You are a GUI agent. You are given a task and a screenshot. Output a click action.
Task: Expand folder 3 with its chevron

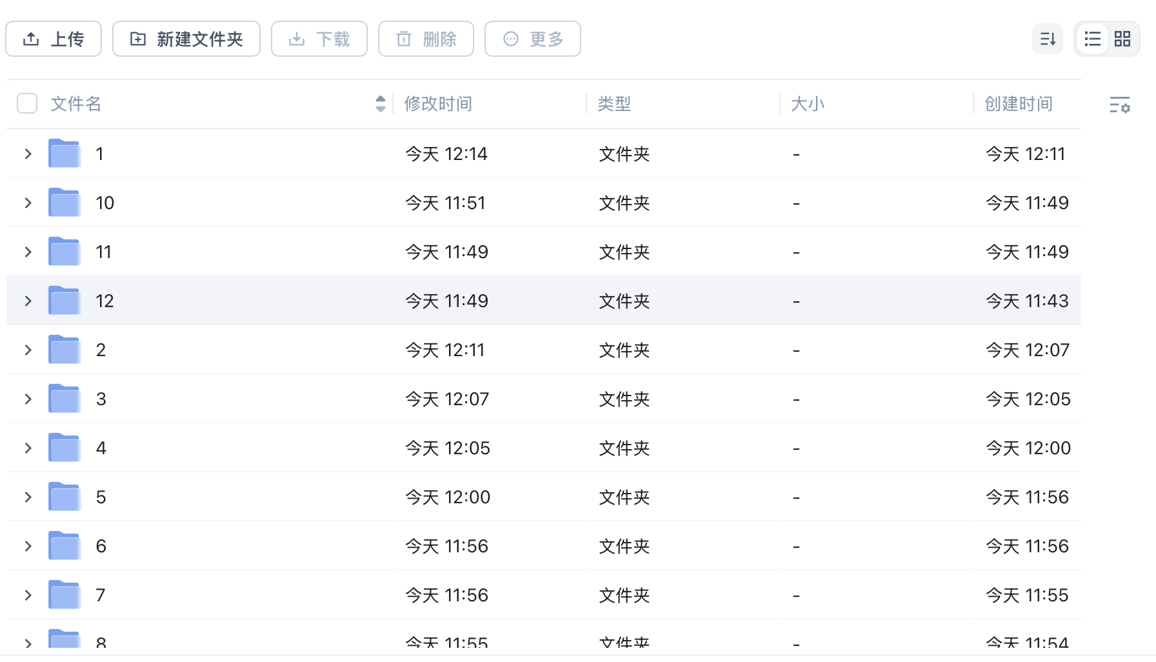[28, 399]
